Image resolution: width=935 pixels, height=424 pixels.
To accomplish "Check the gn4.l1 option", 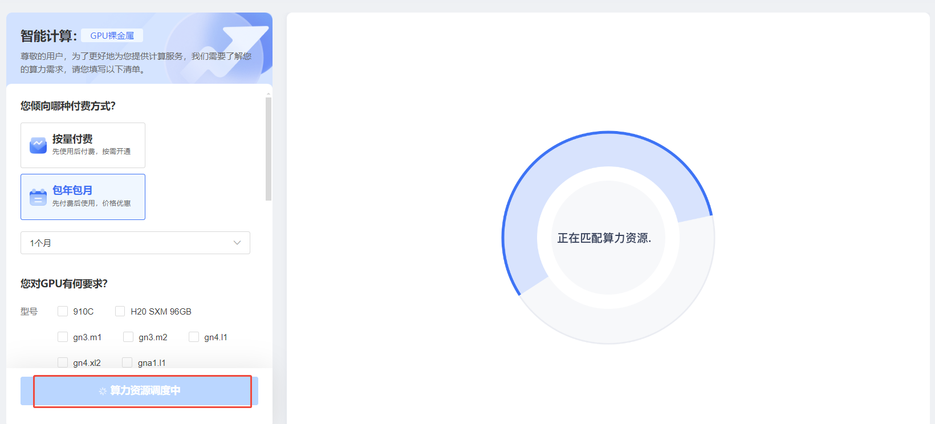I will click(194, 337).
